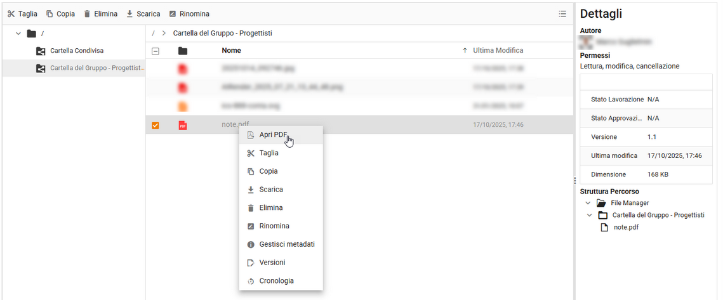Sort by the Nome column header
Image resolution: width=723 pixels, height=300 pixels.
pyautogui.click(x=232, y=51)
